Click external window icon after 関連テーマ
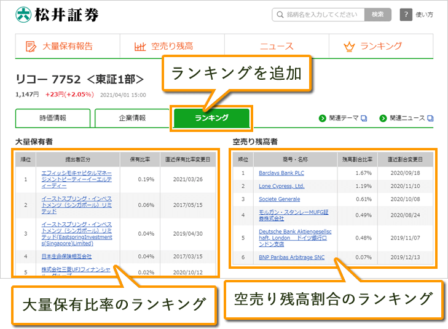Viewport: 448px width, 329px height. coord(364,118)
